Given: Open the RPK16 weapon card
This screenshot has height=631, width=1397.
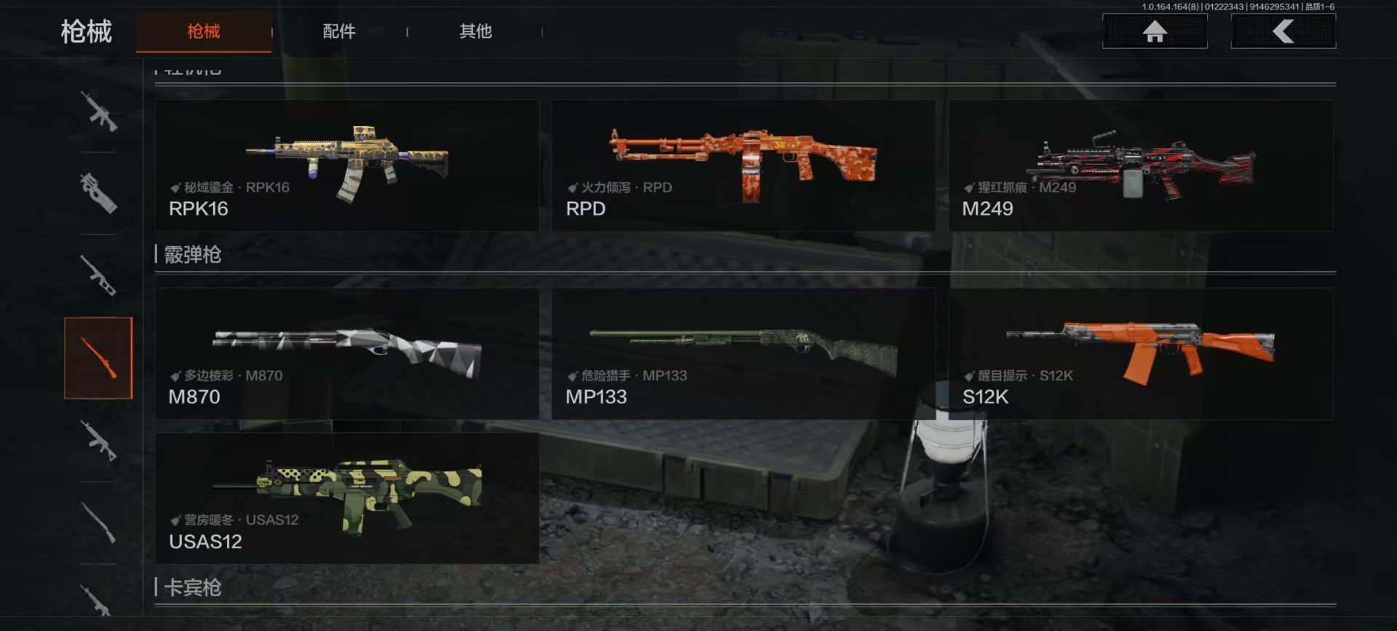Looking at the screenshot, I should (347, 166).
